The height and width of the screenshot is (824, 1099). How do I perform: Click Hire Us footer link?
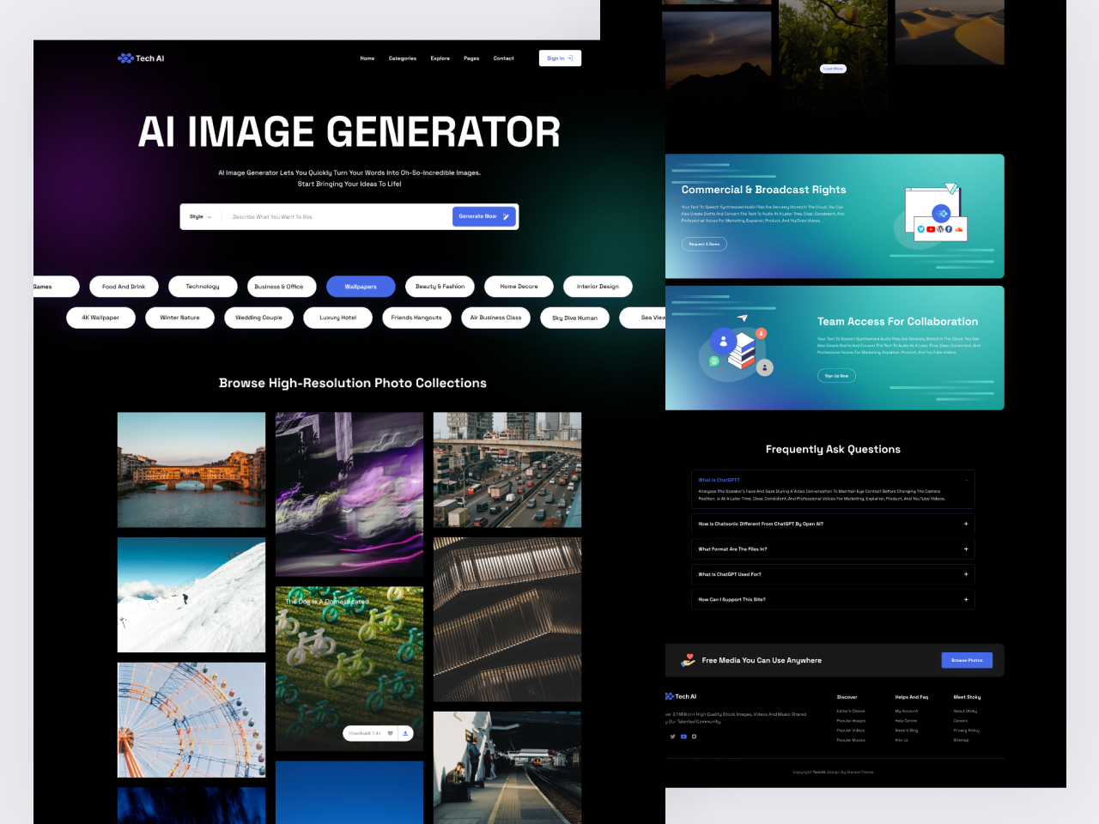click(x=902, y=740)
